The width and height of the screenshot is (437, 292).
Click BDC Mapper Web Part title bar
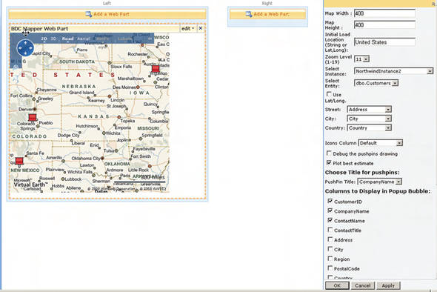click(95, 28)
